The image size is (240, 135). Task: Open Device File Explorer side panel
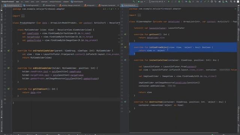tap(238, 114)
